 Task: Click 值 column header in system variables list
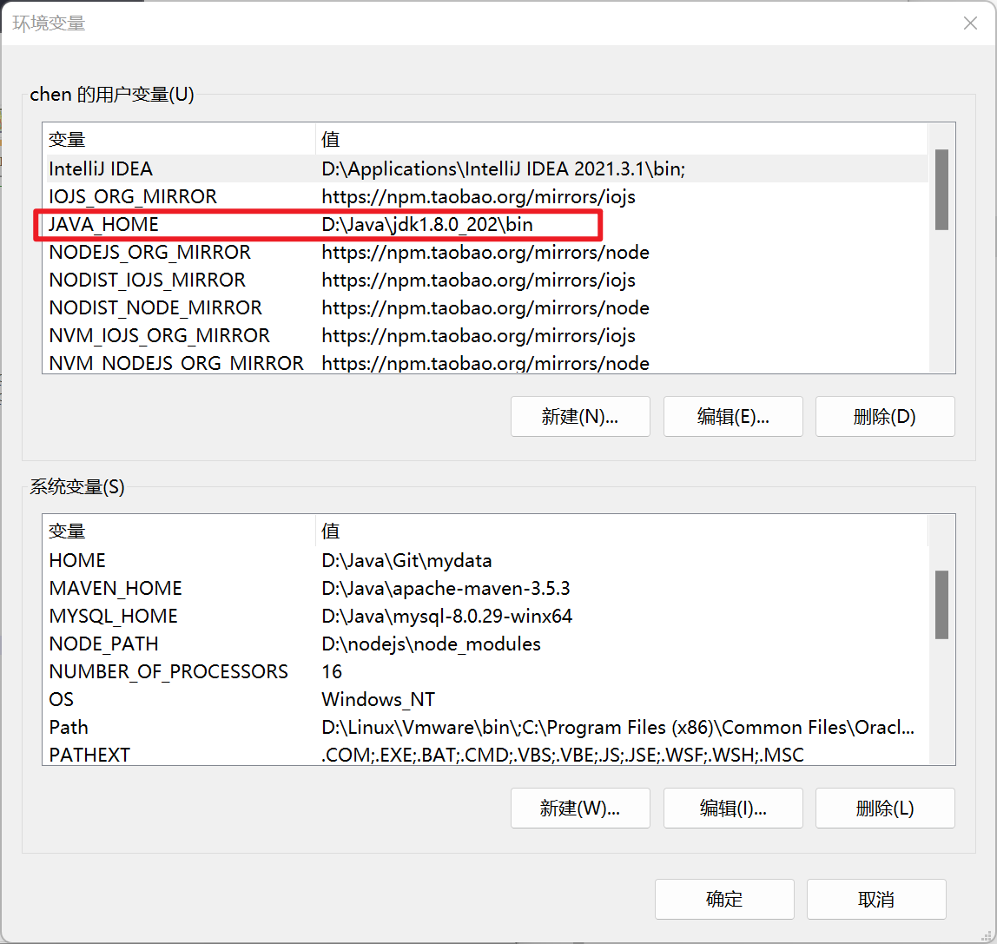[x=622, y=531]
